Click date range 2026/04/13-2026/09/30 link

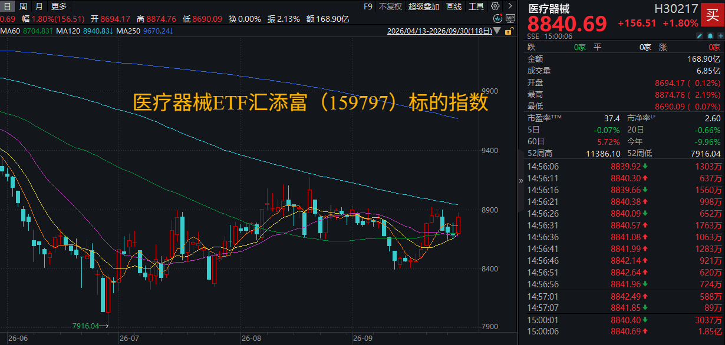(x=440, y=31)
